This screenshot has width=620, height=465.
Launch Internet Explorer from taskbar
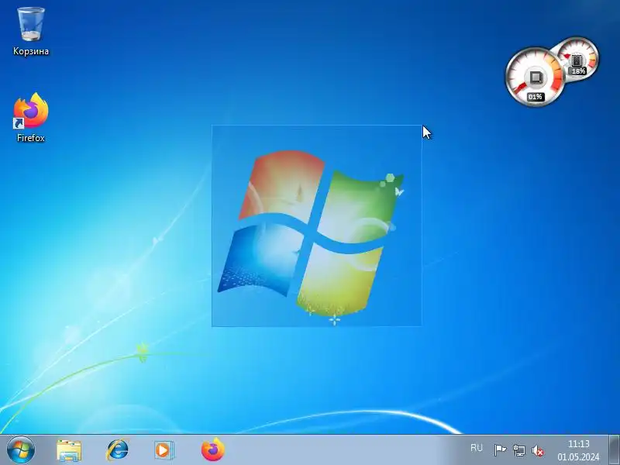(x=118, y=450)
